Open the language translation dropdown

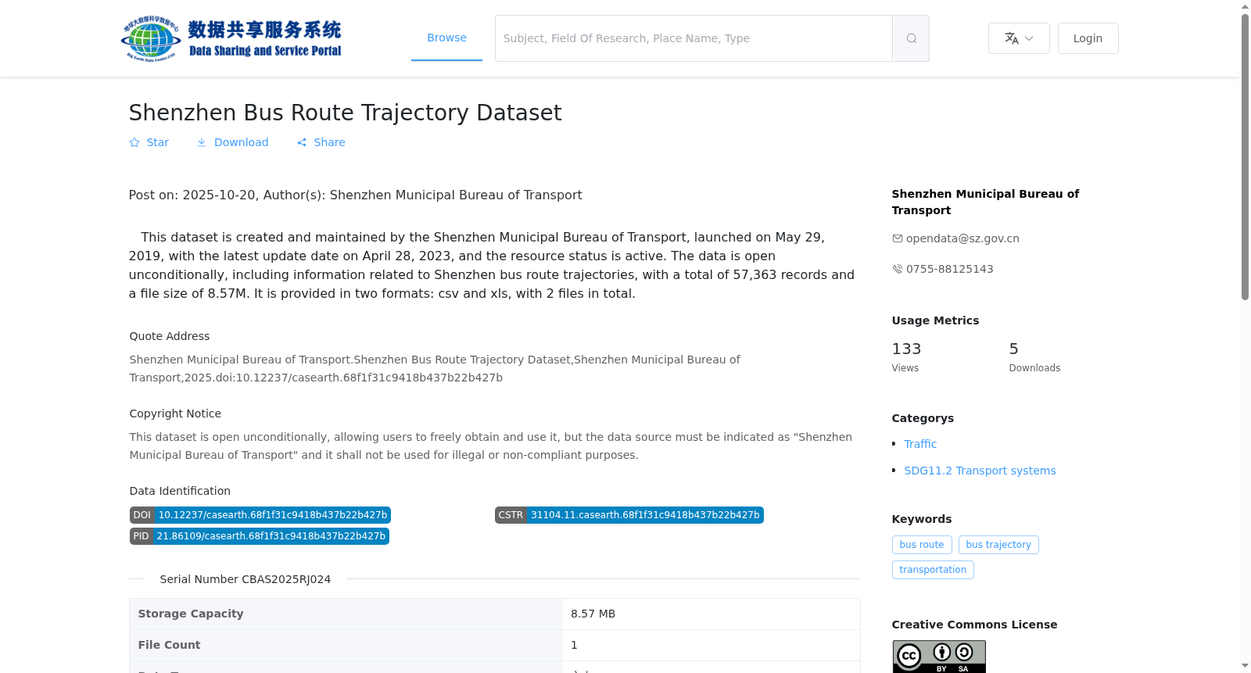pos(1019,38)
